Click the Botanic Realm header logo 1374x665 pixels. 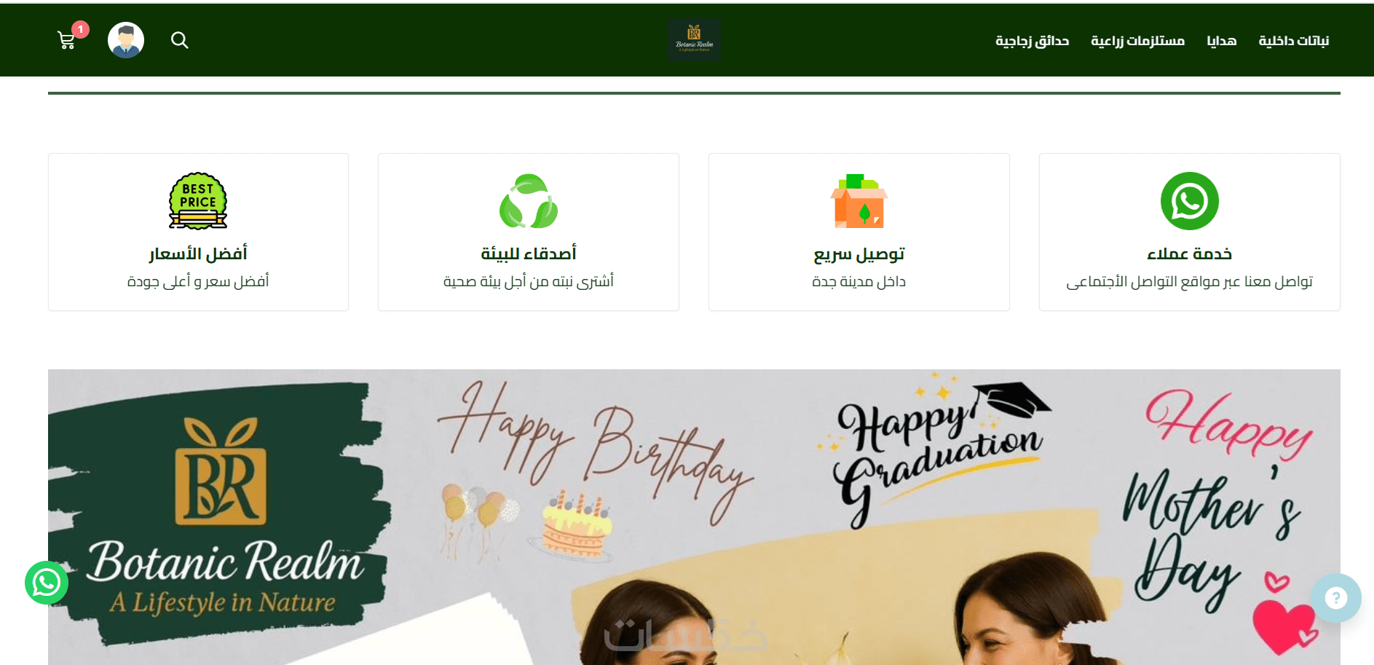click(x=694, y=40)
